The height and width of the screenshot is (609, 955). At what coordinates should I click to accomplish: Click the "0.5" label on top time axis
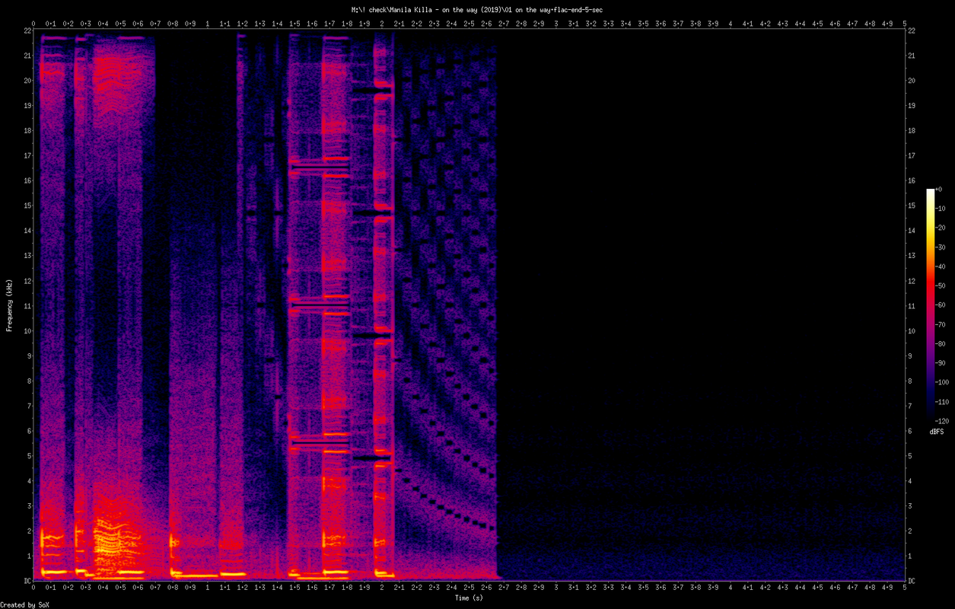pyautogui.click(x=120, y=24)
